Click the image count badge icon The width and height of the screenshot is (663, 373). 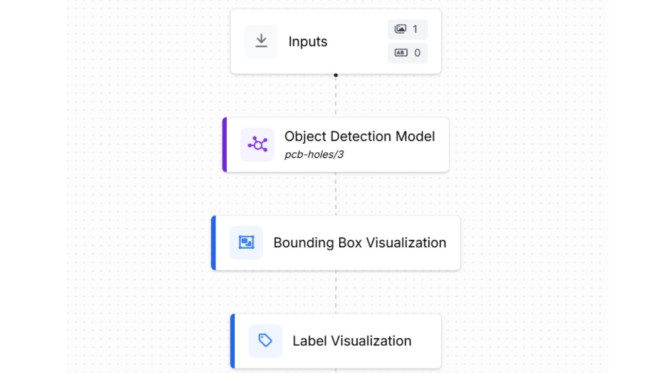pyautogui.click(x=400, y=29)
